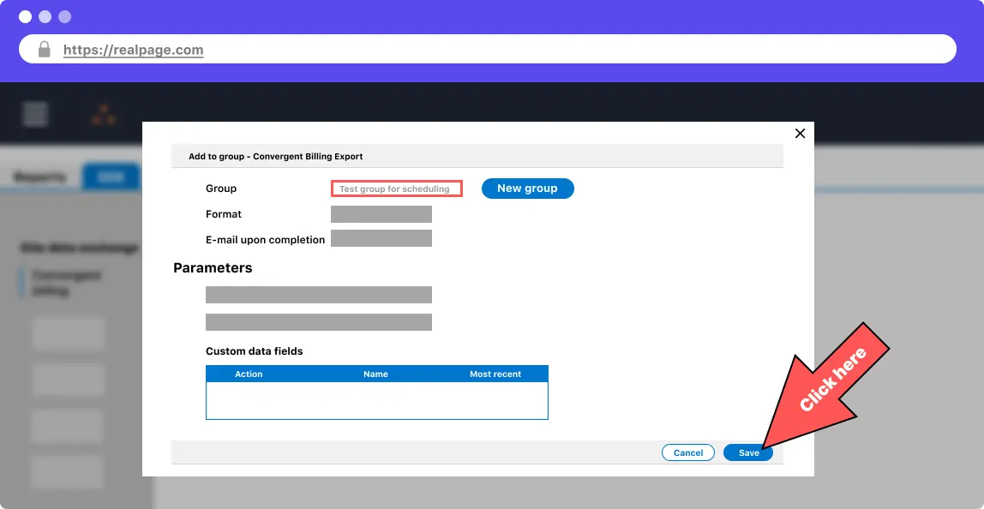Click the blurred grid menu icon
The width and height of the screenshot is (984, 509).
coord(36,114)
